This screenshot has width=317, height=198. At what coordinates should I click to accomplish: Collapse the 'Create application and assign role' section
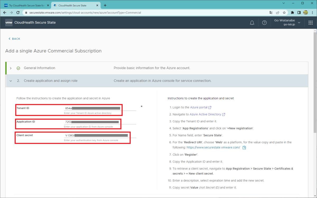click(x=11, y=81)
